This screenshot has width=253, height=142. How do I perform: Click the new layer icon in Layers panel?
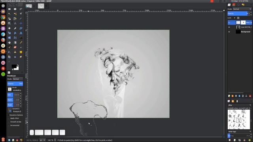(x=229, y=96)
